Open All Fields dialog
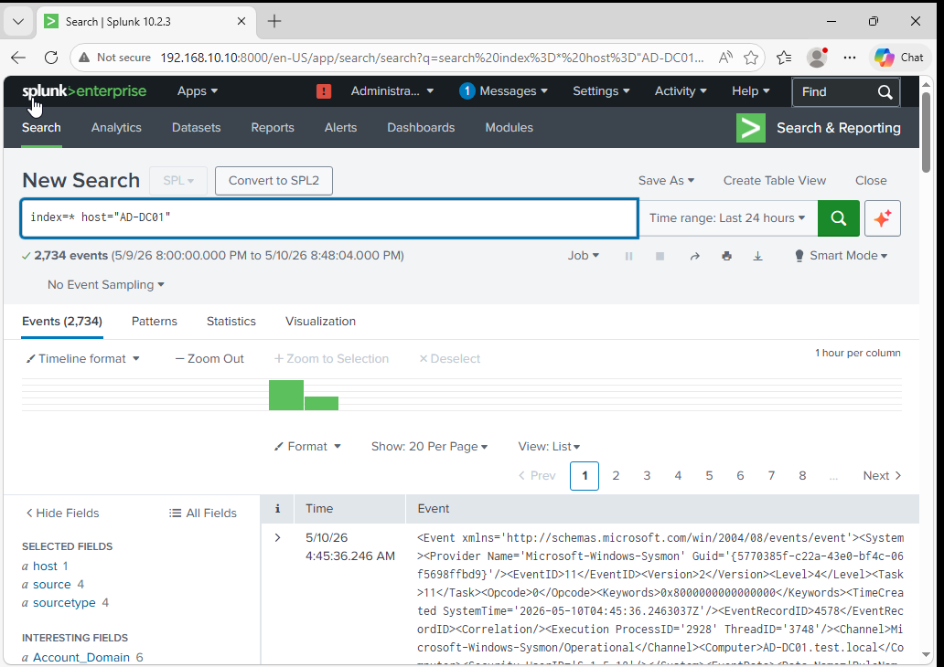The width and height of the screenshot is (944, 667). pos(203,513)
